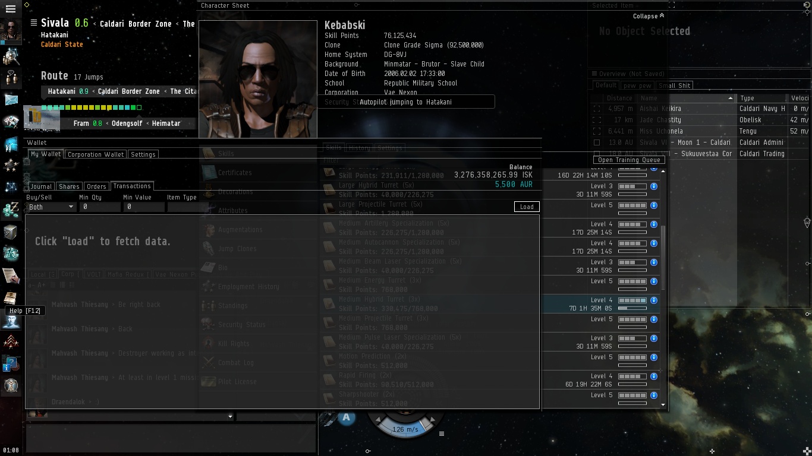Click the ship speed gauge showing 126 m/s

pyautogui.click(x=405, y=428)
